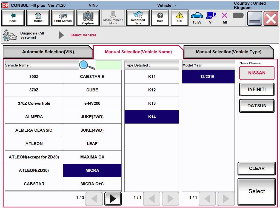280x208 pixels.
Task: Open Recorded Data
Action: [x=138, y=18]
